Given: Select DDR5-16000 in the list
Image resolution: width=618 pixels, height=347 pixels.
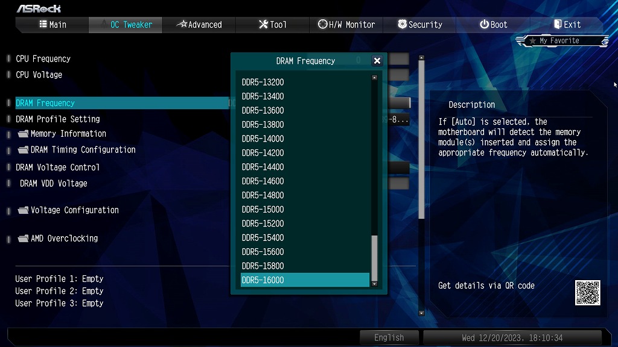Looking at the screenshot, I should pyautogui.click(x=305, y=280).
